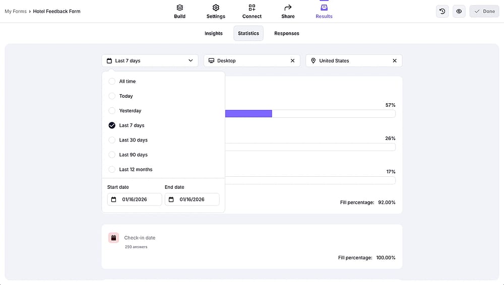
Task: Go to My Forms breadcrumb
Action: (x=16, y=11)
